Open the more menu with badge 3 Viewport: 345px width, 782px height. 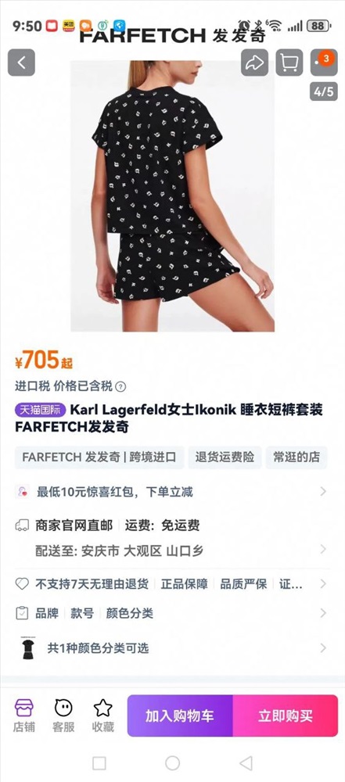pyautogui.click(x=324, y=63)
